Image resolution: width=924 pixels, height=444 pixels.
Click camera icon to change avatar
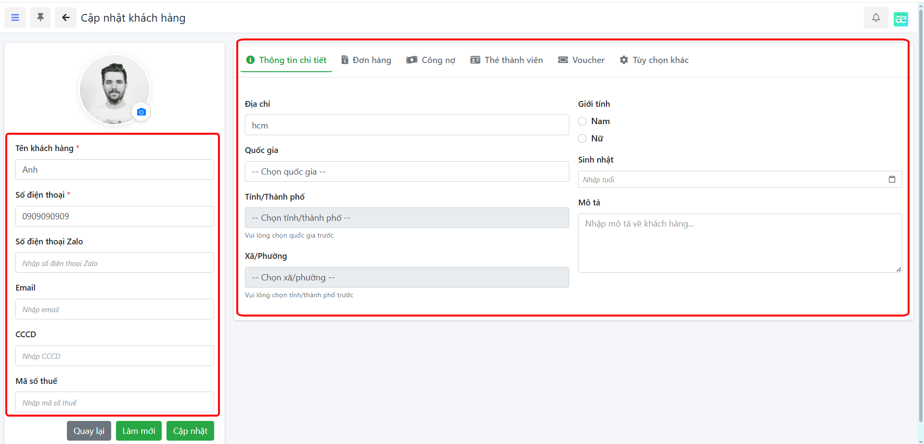click(141, 112)
